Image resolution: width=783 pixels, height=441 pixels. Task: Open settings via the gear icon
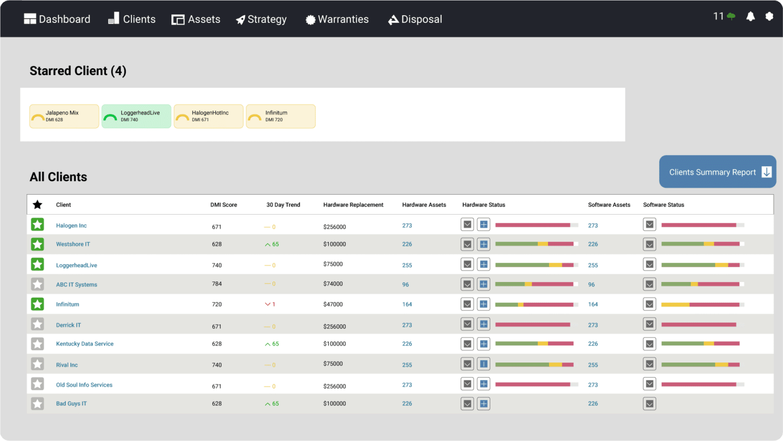tap(769, 17)
